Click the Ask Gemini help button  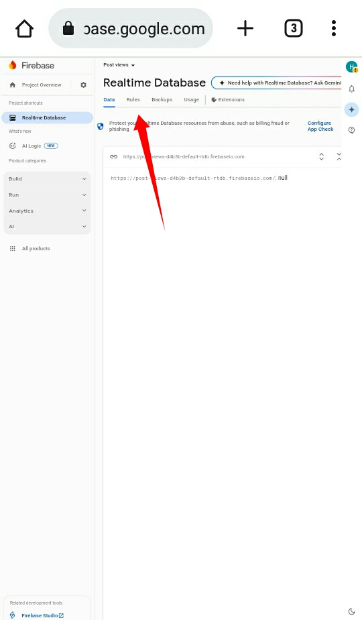pos(277,83)
